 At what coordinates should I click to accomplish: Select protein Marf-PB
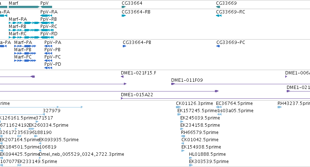(x=25, y=53)
